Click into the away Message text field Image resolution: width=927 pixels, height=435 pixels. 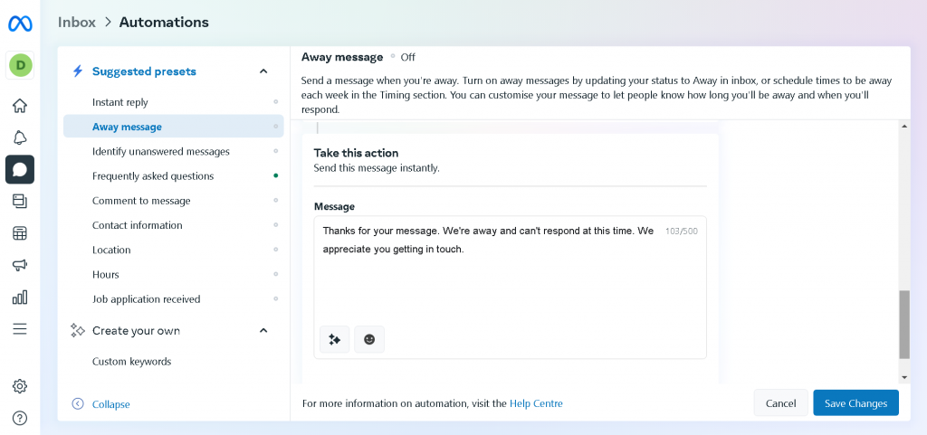click(489, 280)
